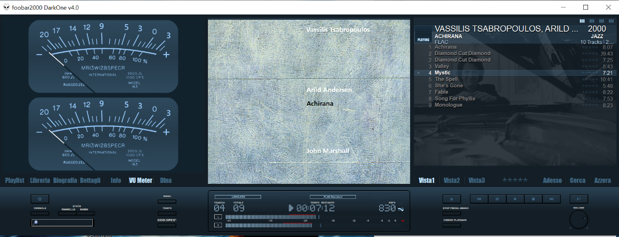Switch to the Dettagli tab
The image size is (619, 237).
click(90, 181)
